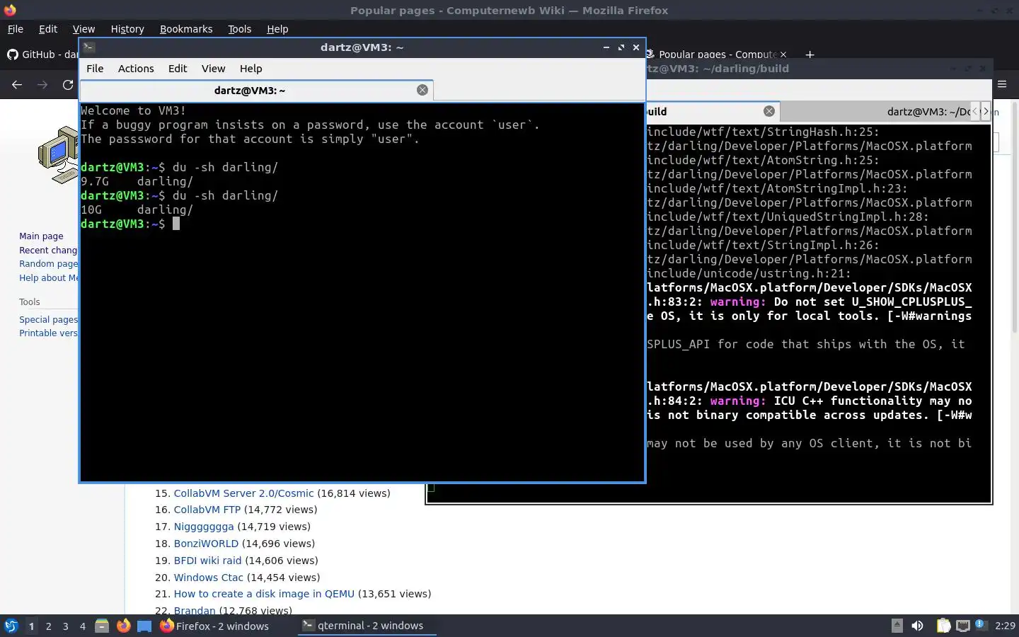This screenshot has height=637, width=1019.
Task: Open Random page wiki link
Action: [48, 264]
